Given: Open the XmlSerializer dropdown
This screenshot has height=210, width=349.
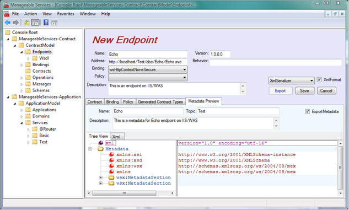Looking at the screenshot, I should point(292,80).
